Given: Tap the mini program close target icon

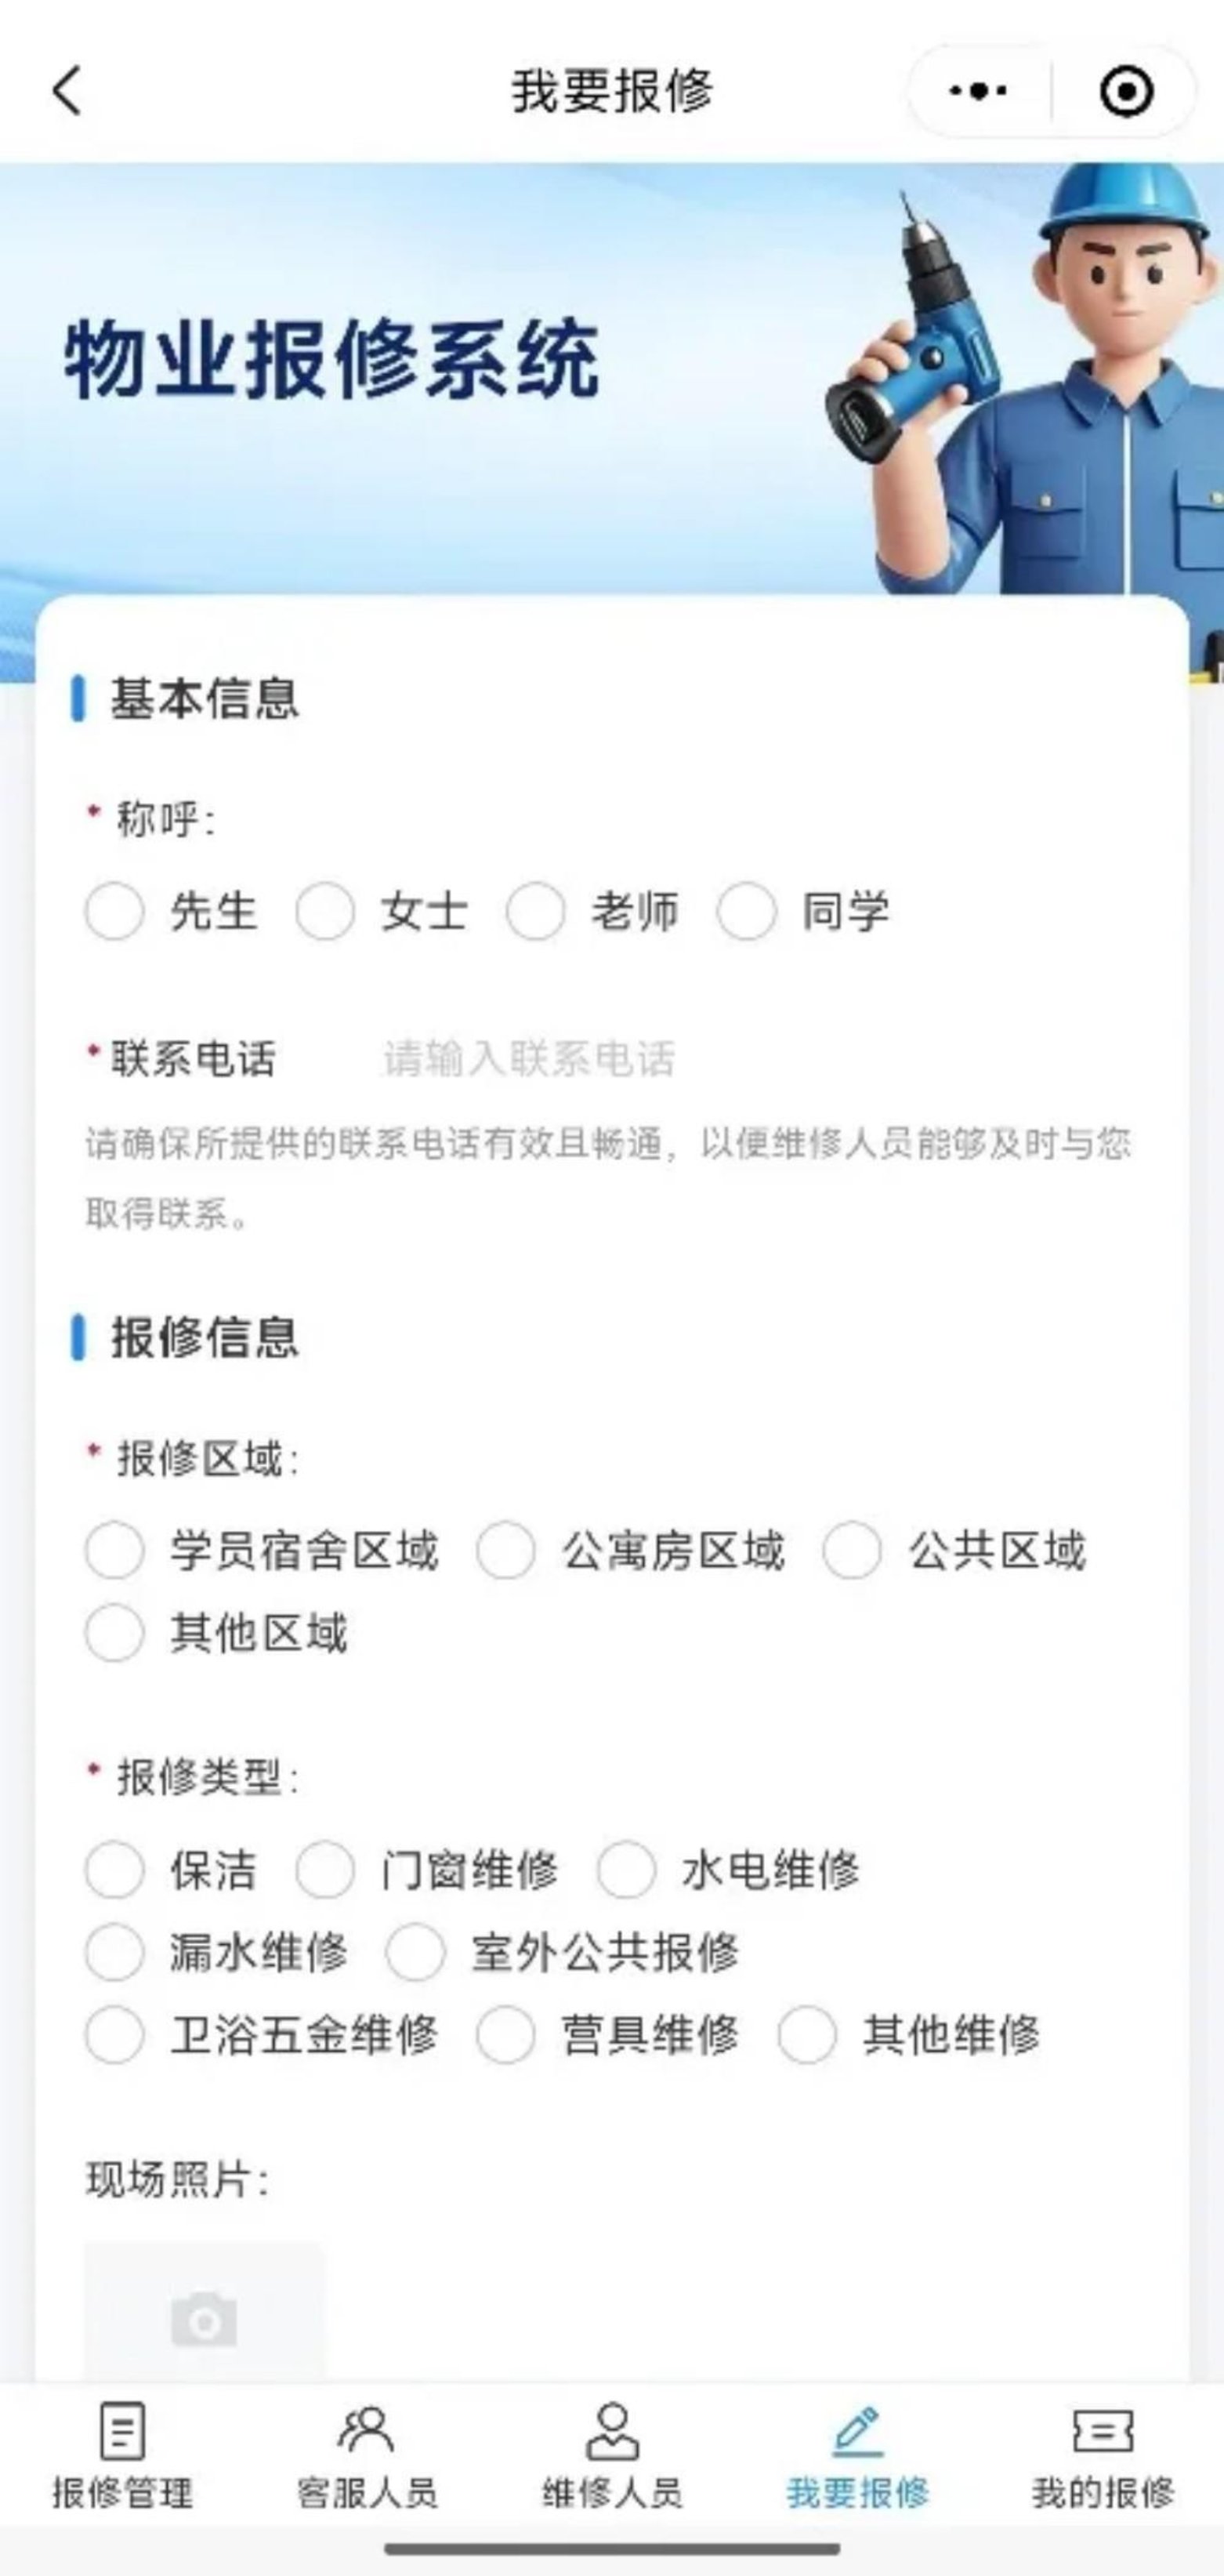Looking at the screenshot, I should [x=1126, y=91].
